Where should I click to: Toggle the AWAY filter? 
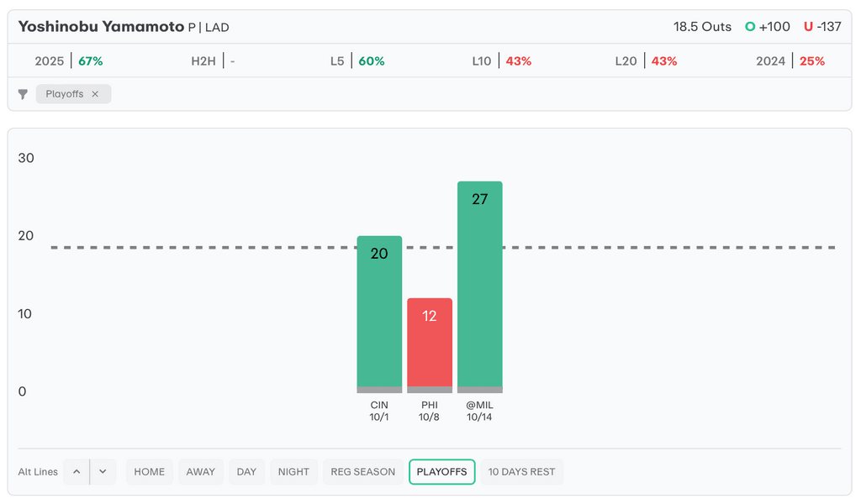point(200,472)
